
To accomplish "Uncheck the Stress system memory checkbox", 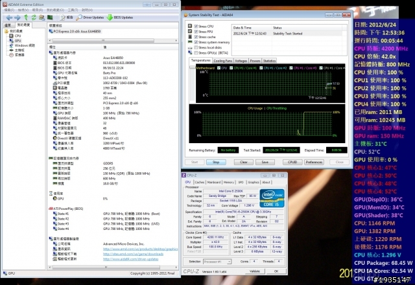I will pos(196,42).
